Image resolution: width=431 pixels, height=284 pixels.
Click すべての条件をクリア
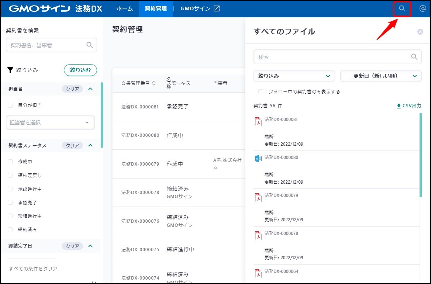tap(33, 269)
